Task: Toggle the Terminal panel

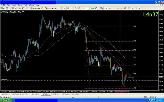Action: (x=23, y=8)
